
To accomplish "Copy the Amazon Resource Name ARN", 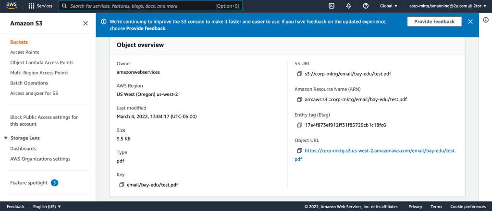I will pos(300,99).
